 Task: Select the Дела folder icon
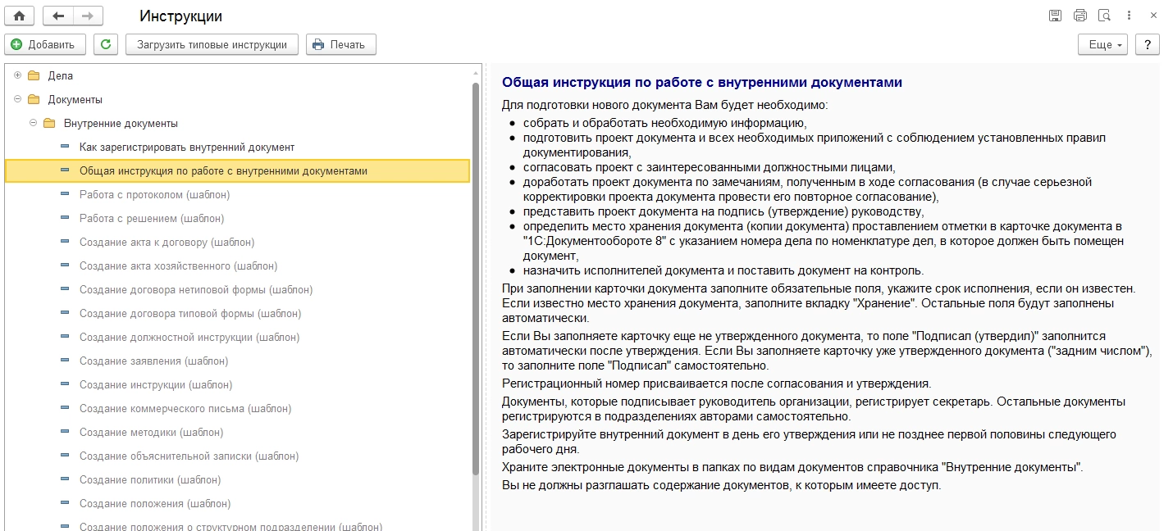coord(34,75)
